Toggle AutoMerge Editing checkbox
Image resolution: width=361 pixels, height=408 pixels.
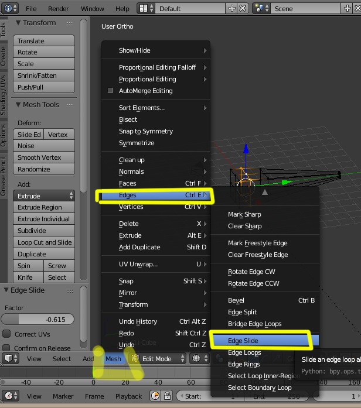110,90
